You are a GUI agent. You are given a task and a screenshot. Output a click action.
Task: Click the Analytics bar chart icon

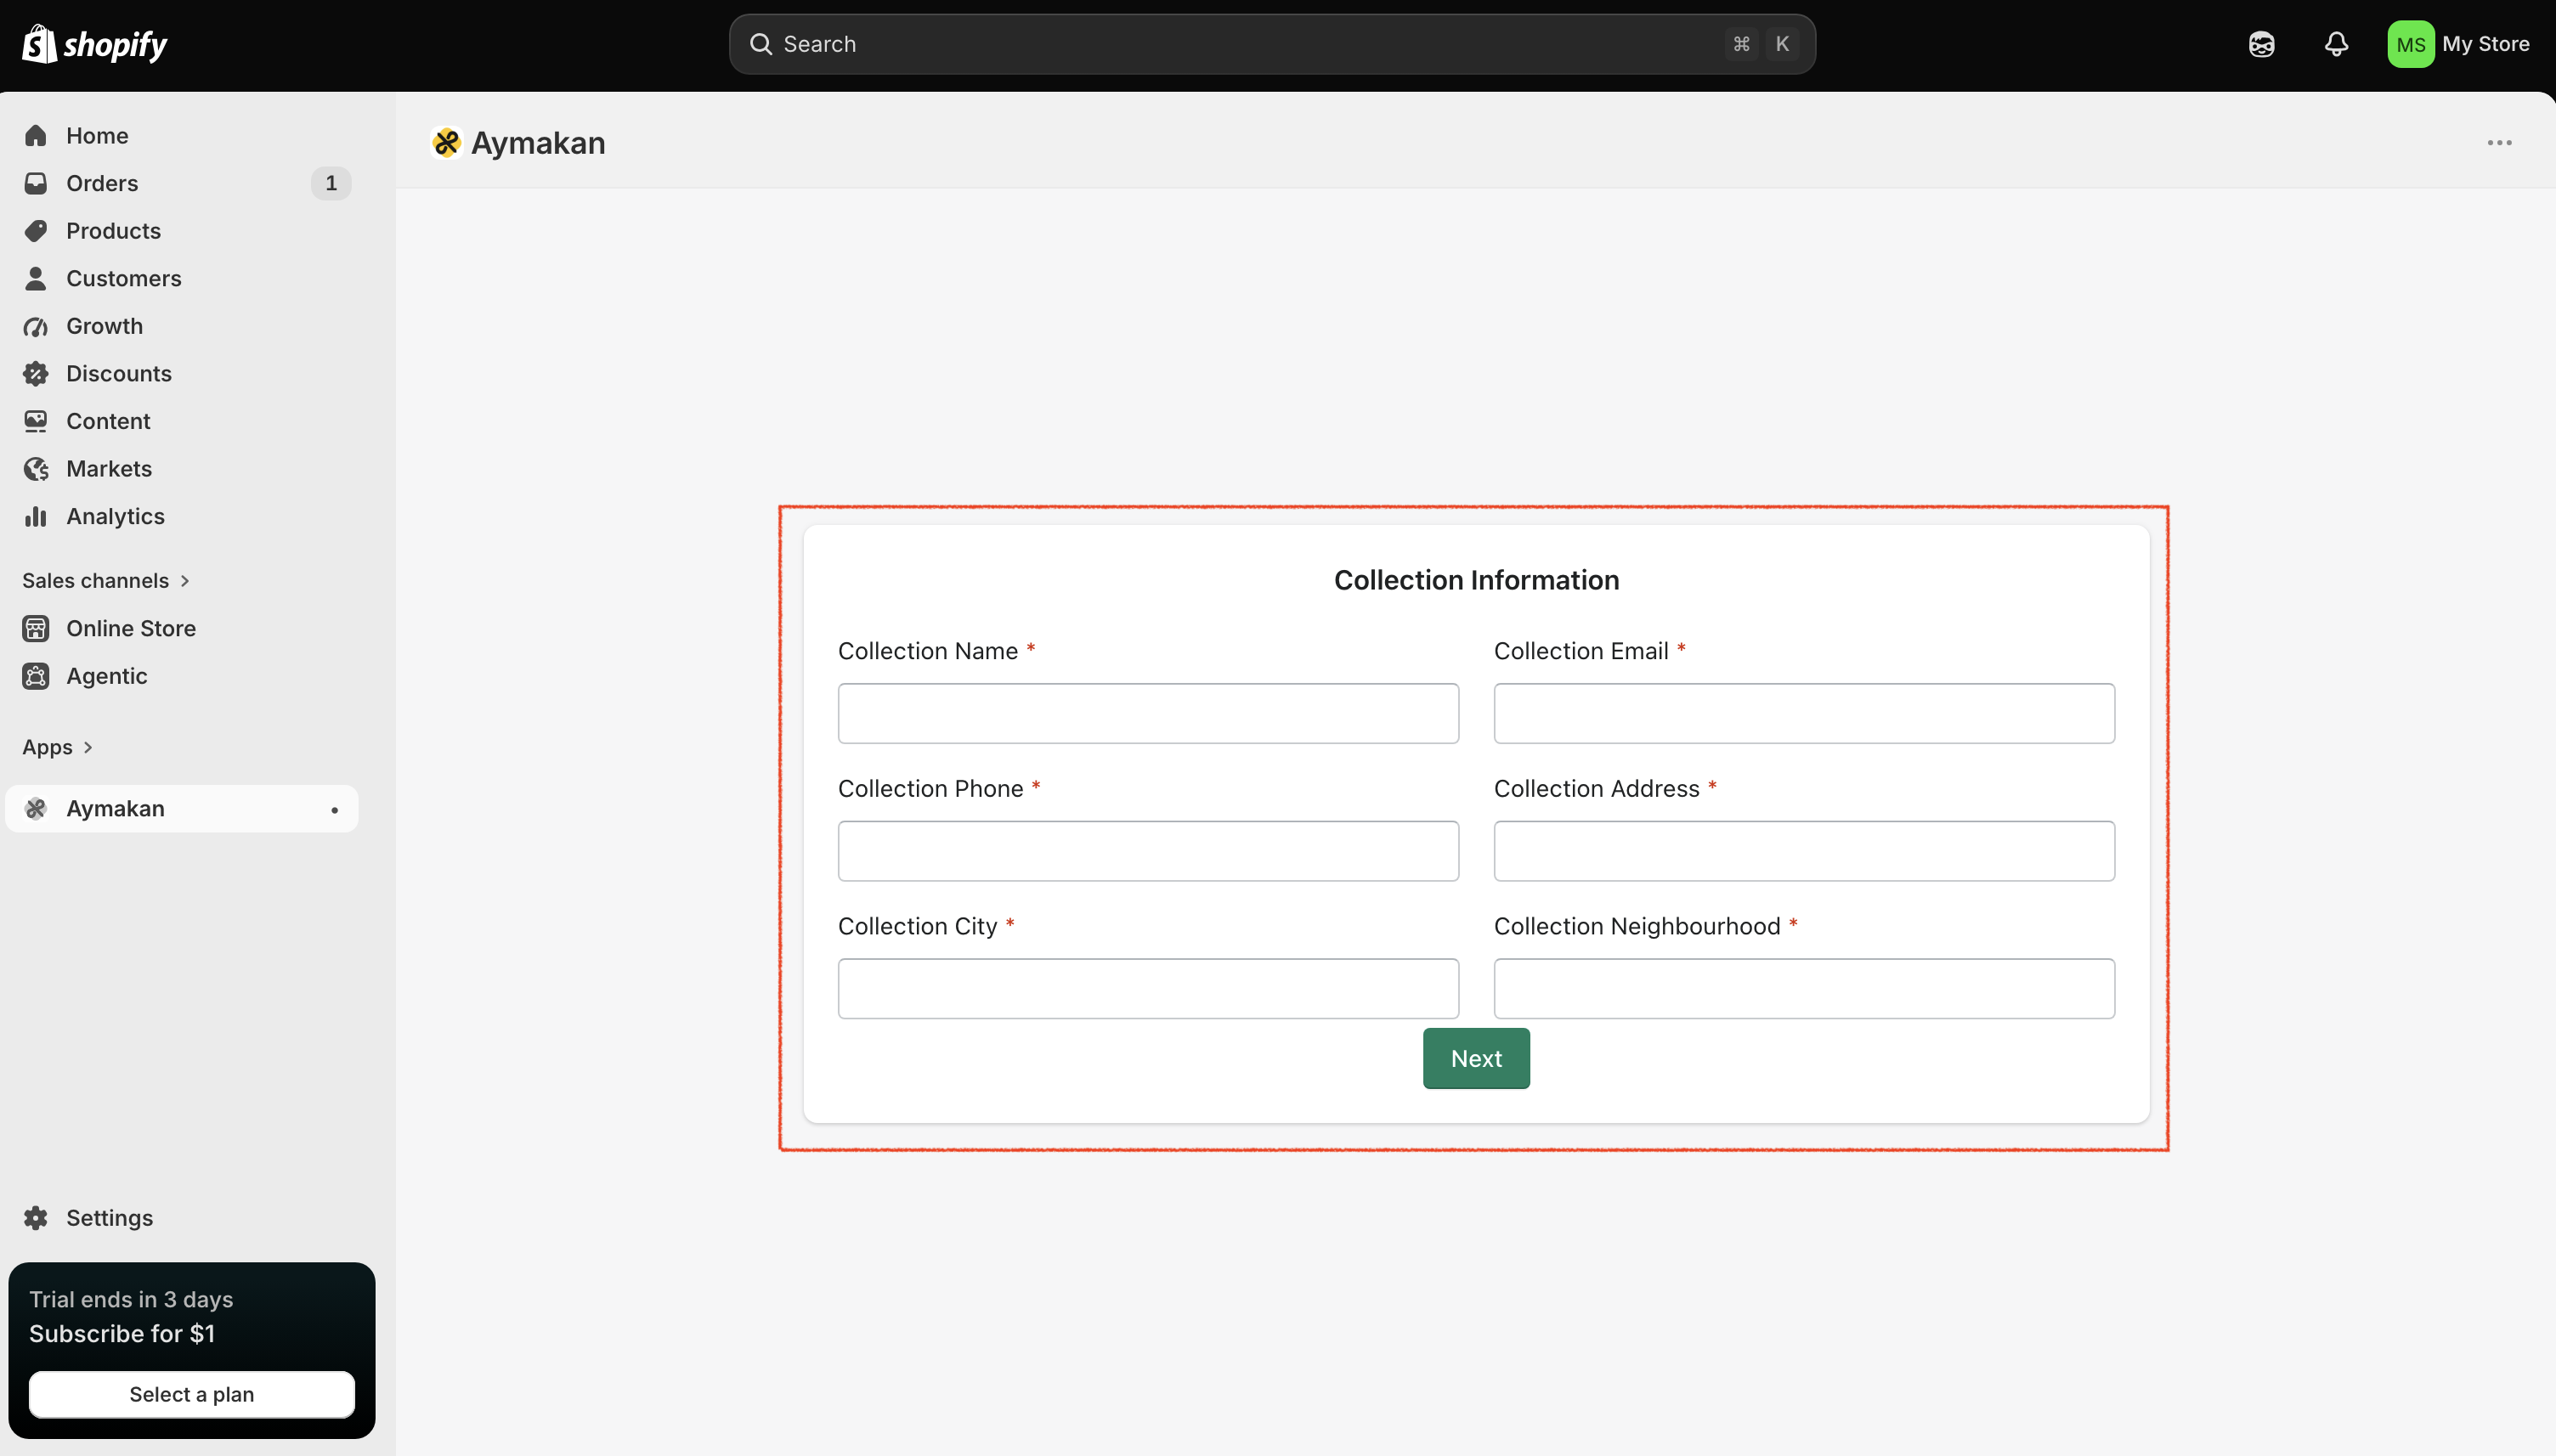(36, 516)
